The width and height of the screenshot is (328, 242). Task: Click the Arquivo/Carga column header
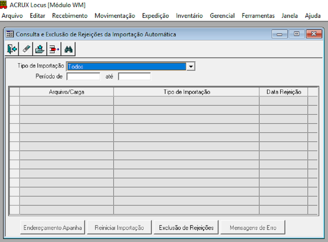coord(66,92)
